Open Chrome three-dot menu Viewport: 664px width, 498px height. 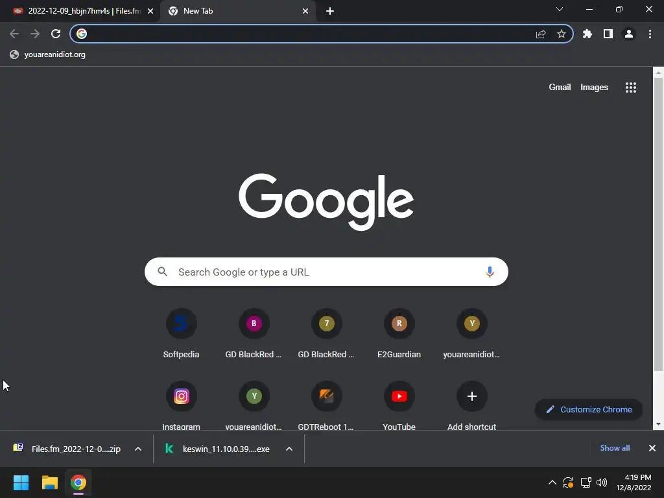pyautogui.click(x=650, y=34)
